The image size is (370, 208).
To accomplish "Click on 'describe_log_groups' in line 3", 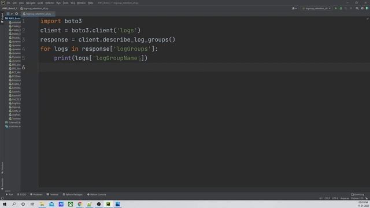I will click(135, 40).
